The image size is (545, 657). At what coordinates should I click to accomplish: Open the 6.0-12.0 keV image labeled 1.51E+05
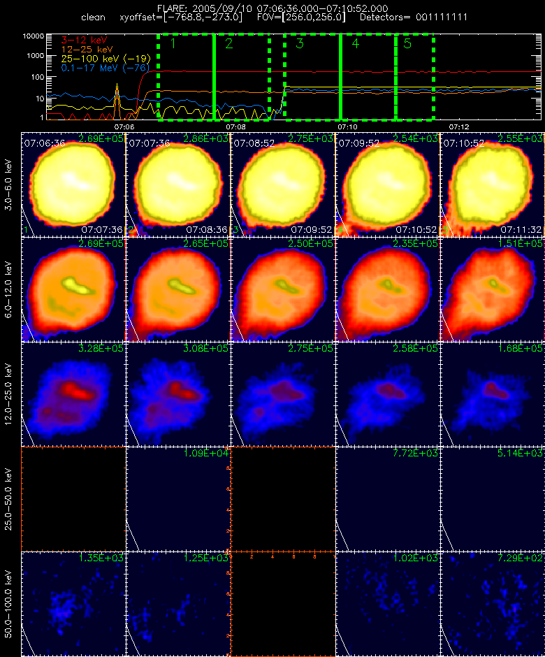[x=492, y=290]
